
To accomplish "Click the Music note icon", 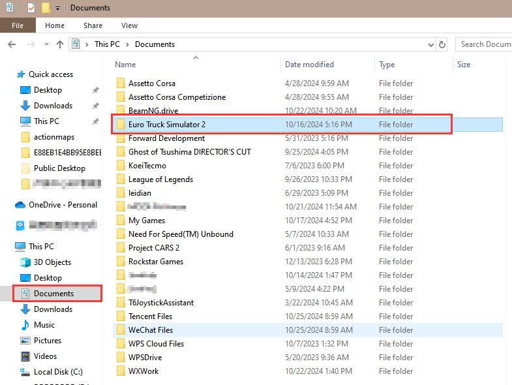I will (x=25, y=325).
